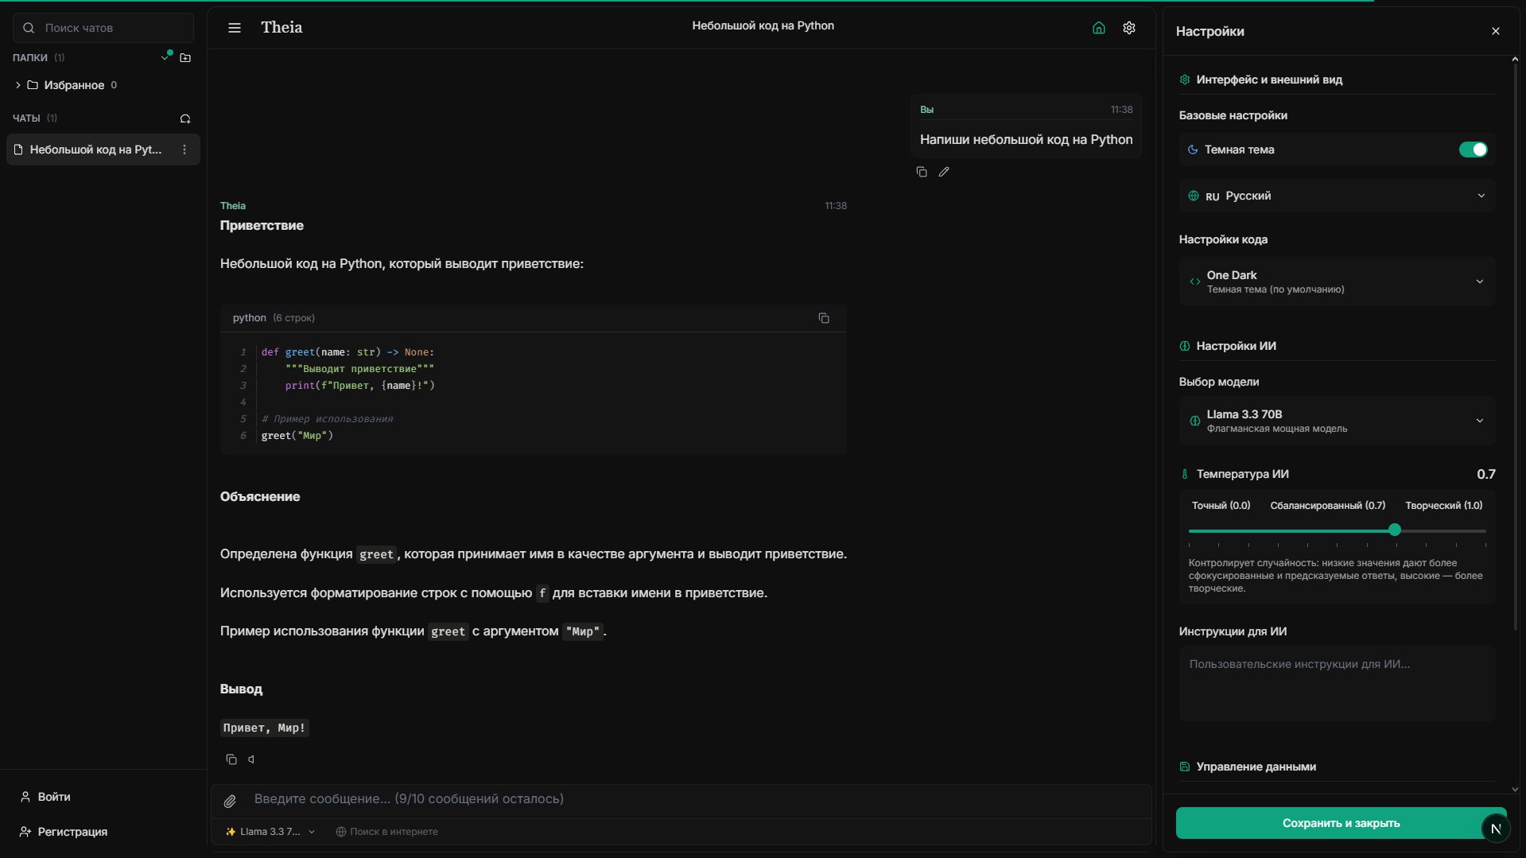Copy the Python code block
1526x858 pixels.
(x=824, y=318)
